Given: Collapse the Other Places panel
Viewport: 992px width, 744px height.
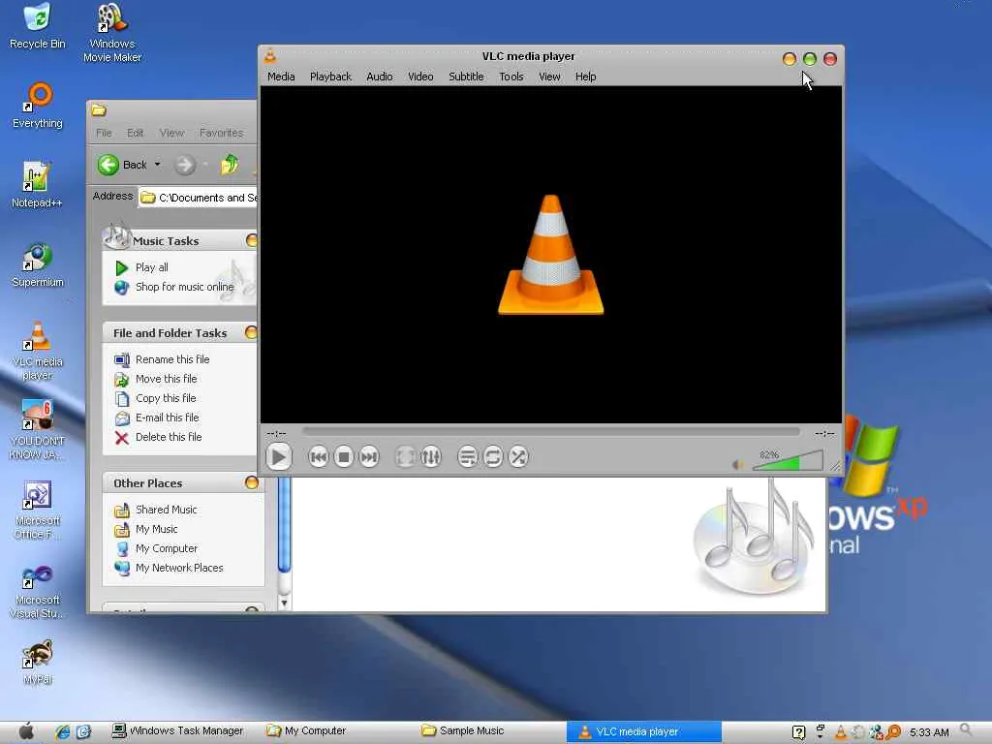Looking at the screenshot, I should pos(251,482).
